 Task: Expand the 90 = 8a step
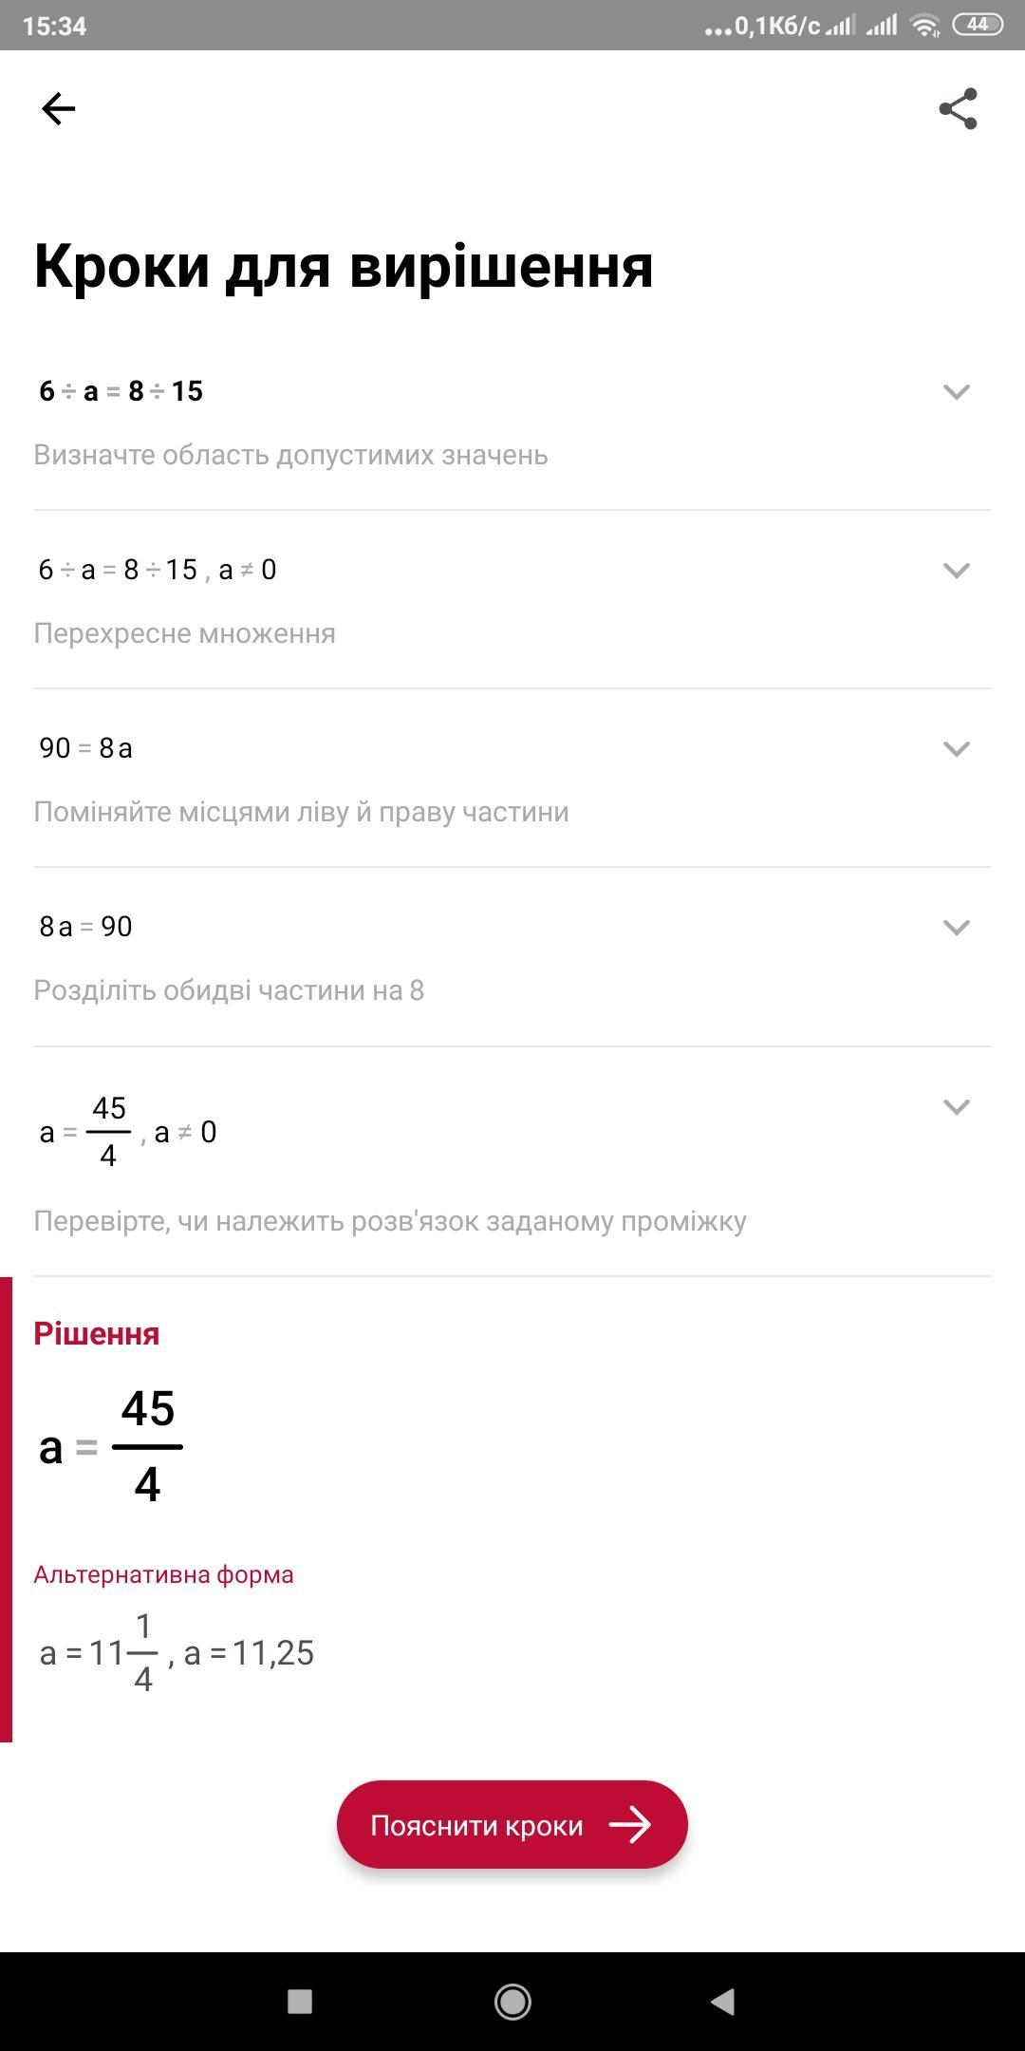click(956, 748)
